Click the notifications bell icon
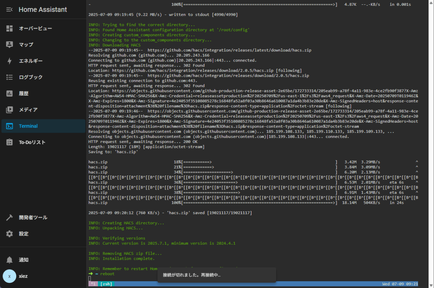The image size is (434, 288). [x=9, y=260]
